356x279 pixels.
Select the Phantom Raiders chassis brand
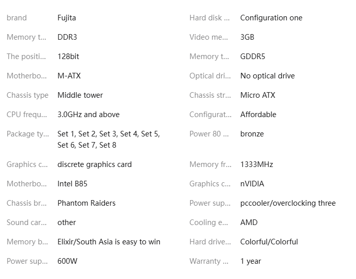pos(86,203)
